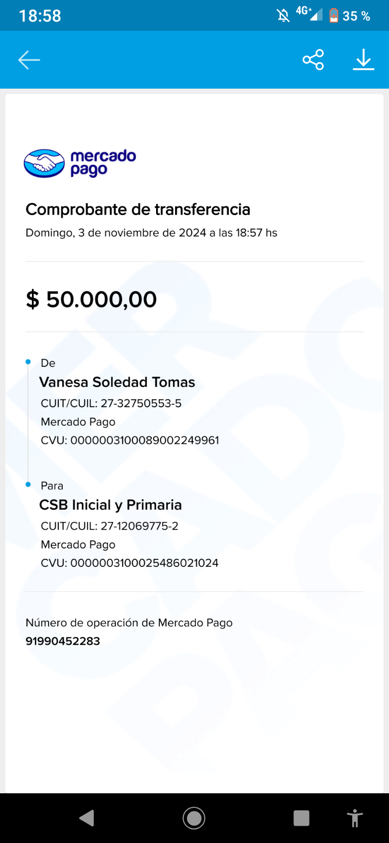Tap the battery status icon
The image size is (389, 843).
(x=334, y=16)
